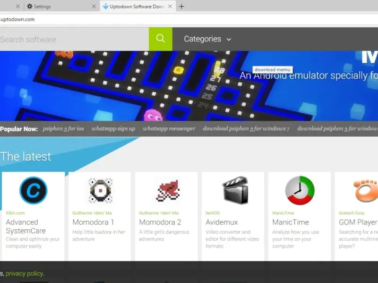The image size is (378, 283).
Task: Click 'An Android emulator specially' banner text
Action: 309,75
